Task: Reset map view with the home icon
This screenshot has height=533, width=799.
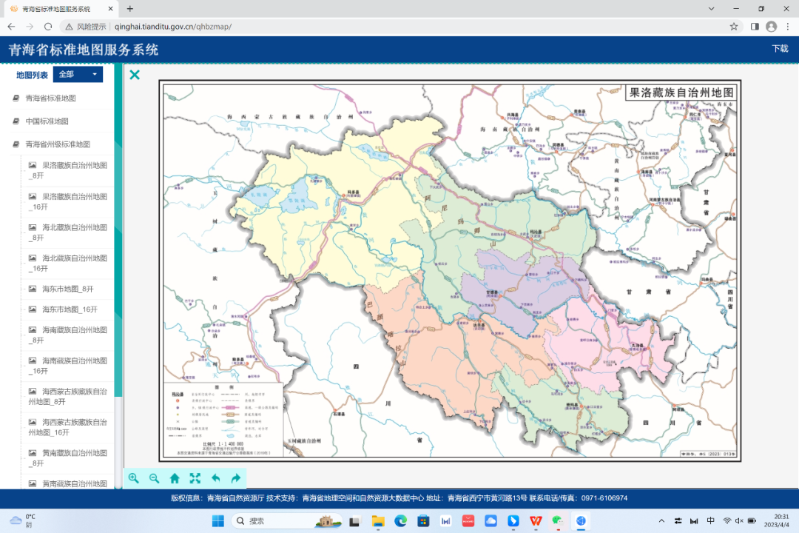Action: point(175,478)
